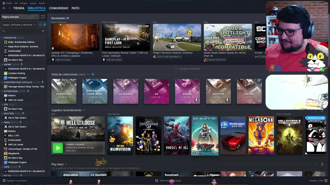Click the BALL x PIT game icon

[6, 136]
